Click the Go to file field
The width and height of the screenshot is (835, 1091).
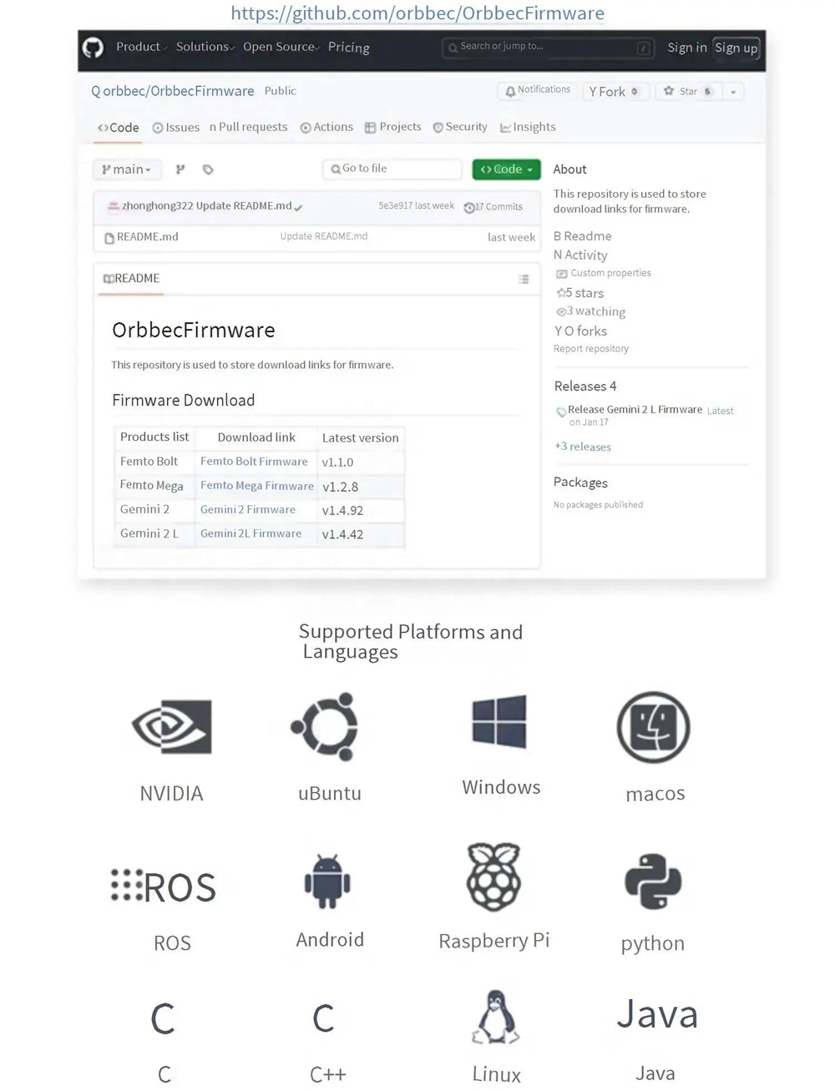[392, 169]
